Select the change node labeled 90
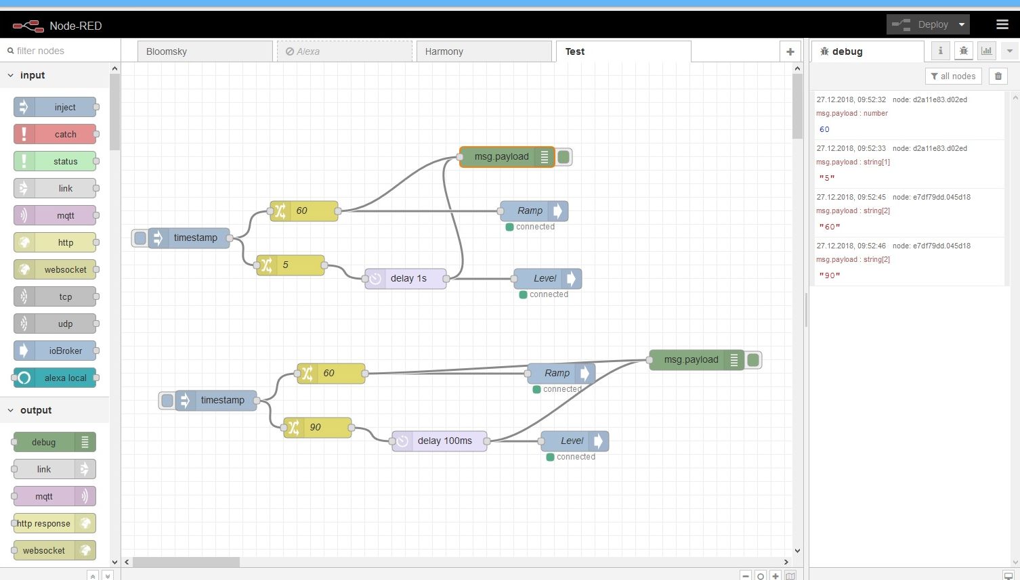 click(x=318, y=428)
